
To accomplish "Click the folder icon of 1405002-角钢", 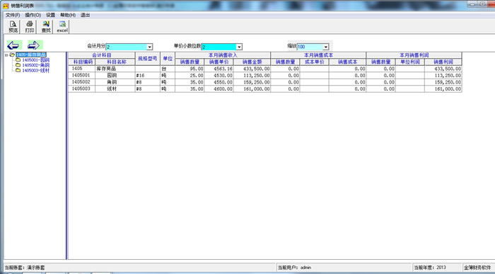I will tap(18, 65).
